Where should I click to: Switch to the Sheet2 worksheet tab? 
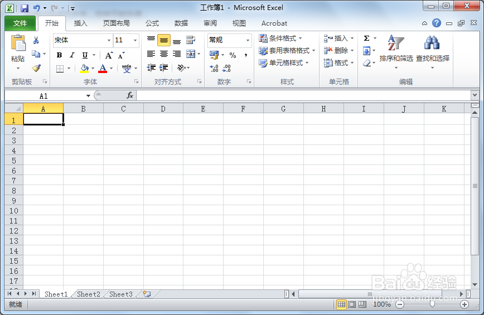[89, 294]
